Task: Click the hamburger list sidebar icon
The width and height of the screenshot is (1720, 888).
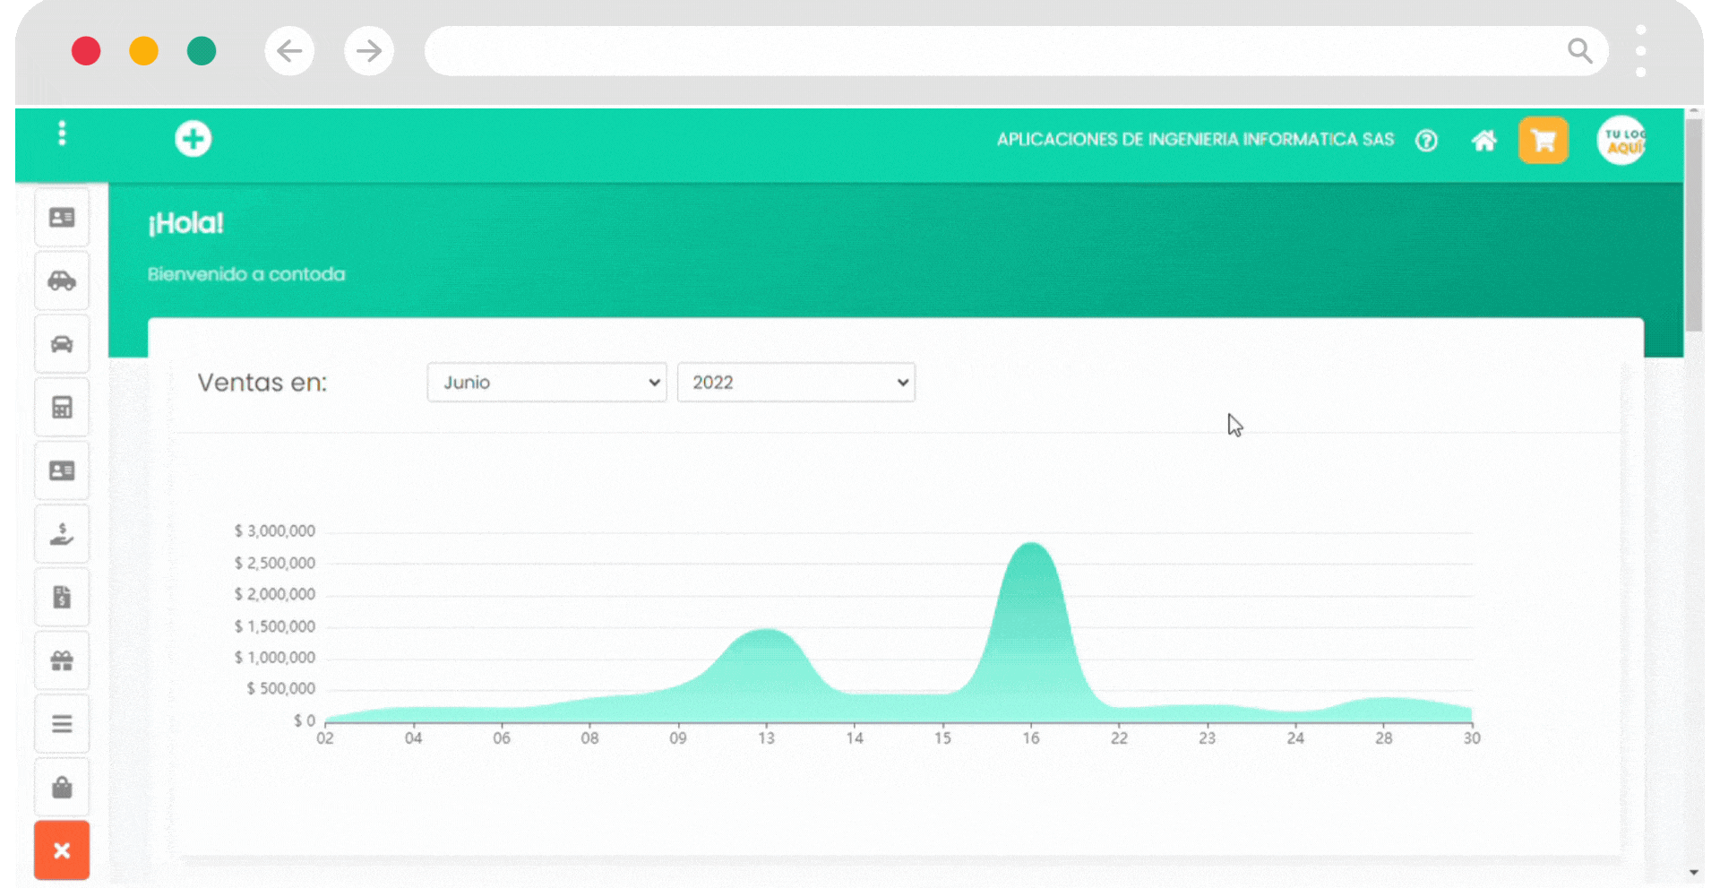Action: (x=62, y=724)
